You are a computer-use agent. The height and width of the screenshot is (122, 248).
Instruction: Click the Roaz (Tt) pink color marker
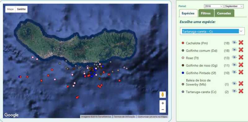[183, 58]
